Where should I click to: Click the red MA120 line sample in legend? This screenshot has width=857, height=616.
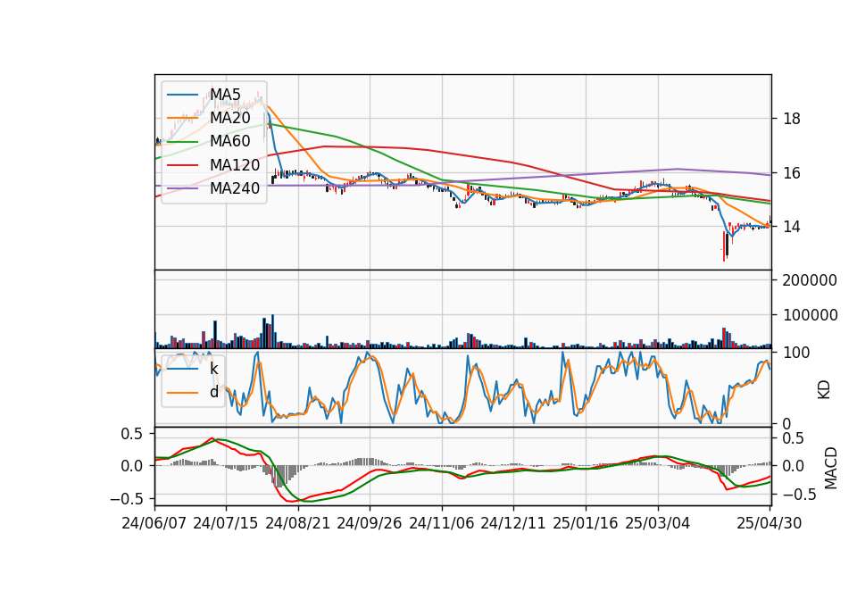182,166
